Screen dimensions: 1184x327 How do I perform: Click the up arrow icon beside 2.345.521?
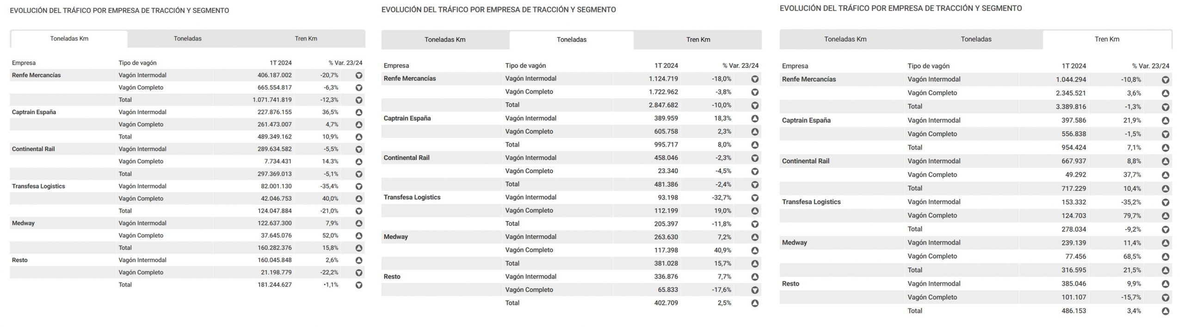tap(1165, 93)
